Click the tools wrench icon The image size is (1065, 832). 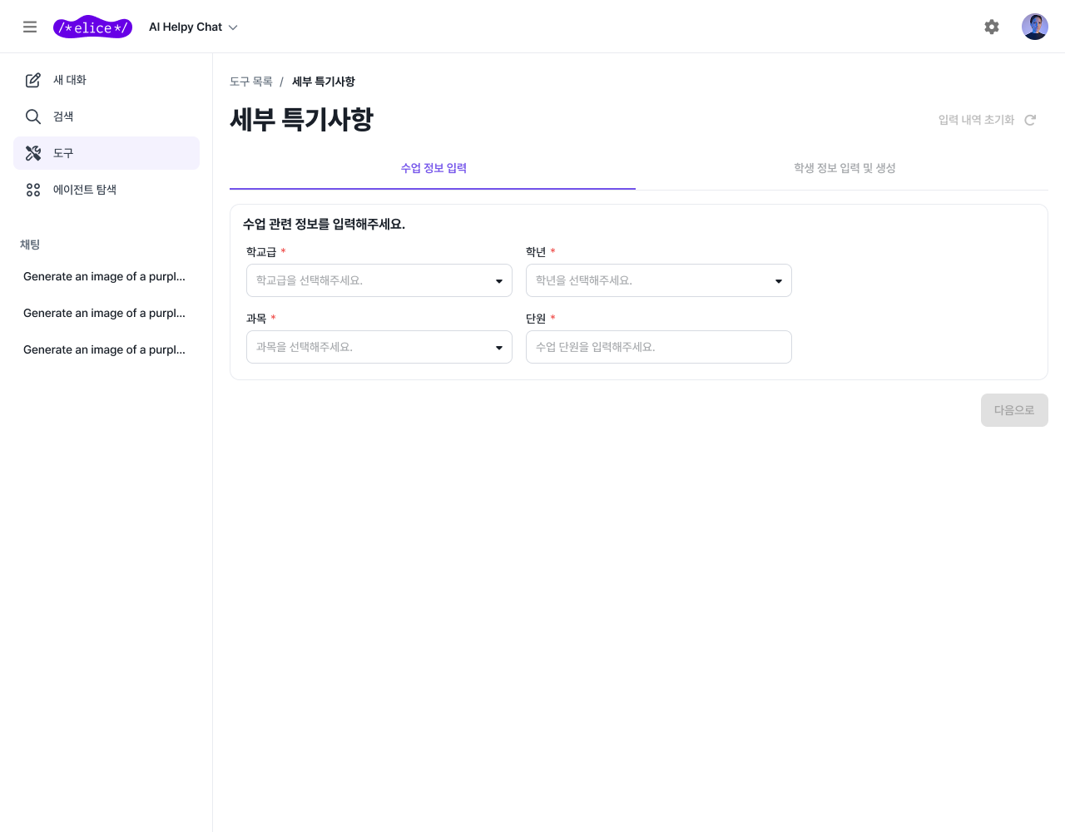33,153
